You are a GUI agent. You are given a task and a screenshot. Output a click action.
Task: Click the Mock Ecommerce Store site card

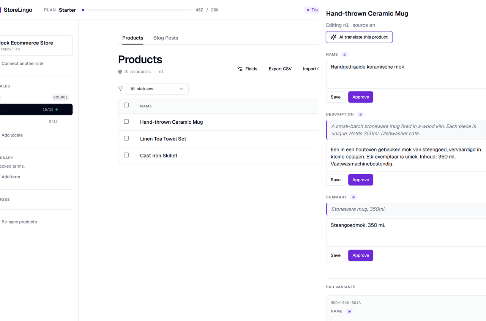(x=36, y=46)
